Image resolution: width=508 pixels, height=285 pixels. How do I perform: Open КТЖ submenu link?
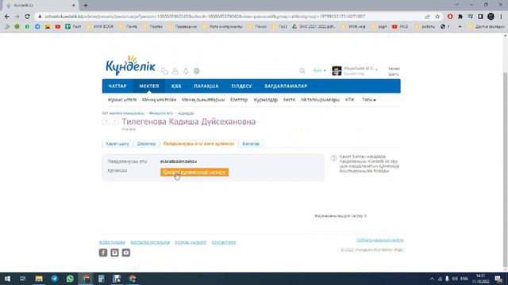[x=350, y=100]
